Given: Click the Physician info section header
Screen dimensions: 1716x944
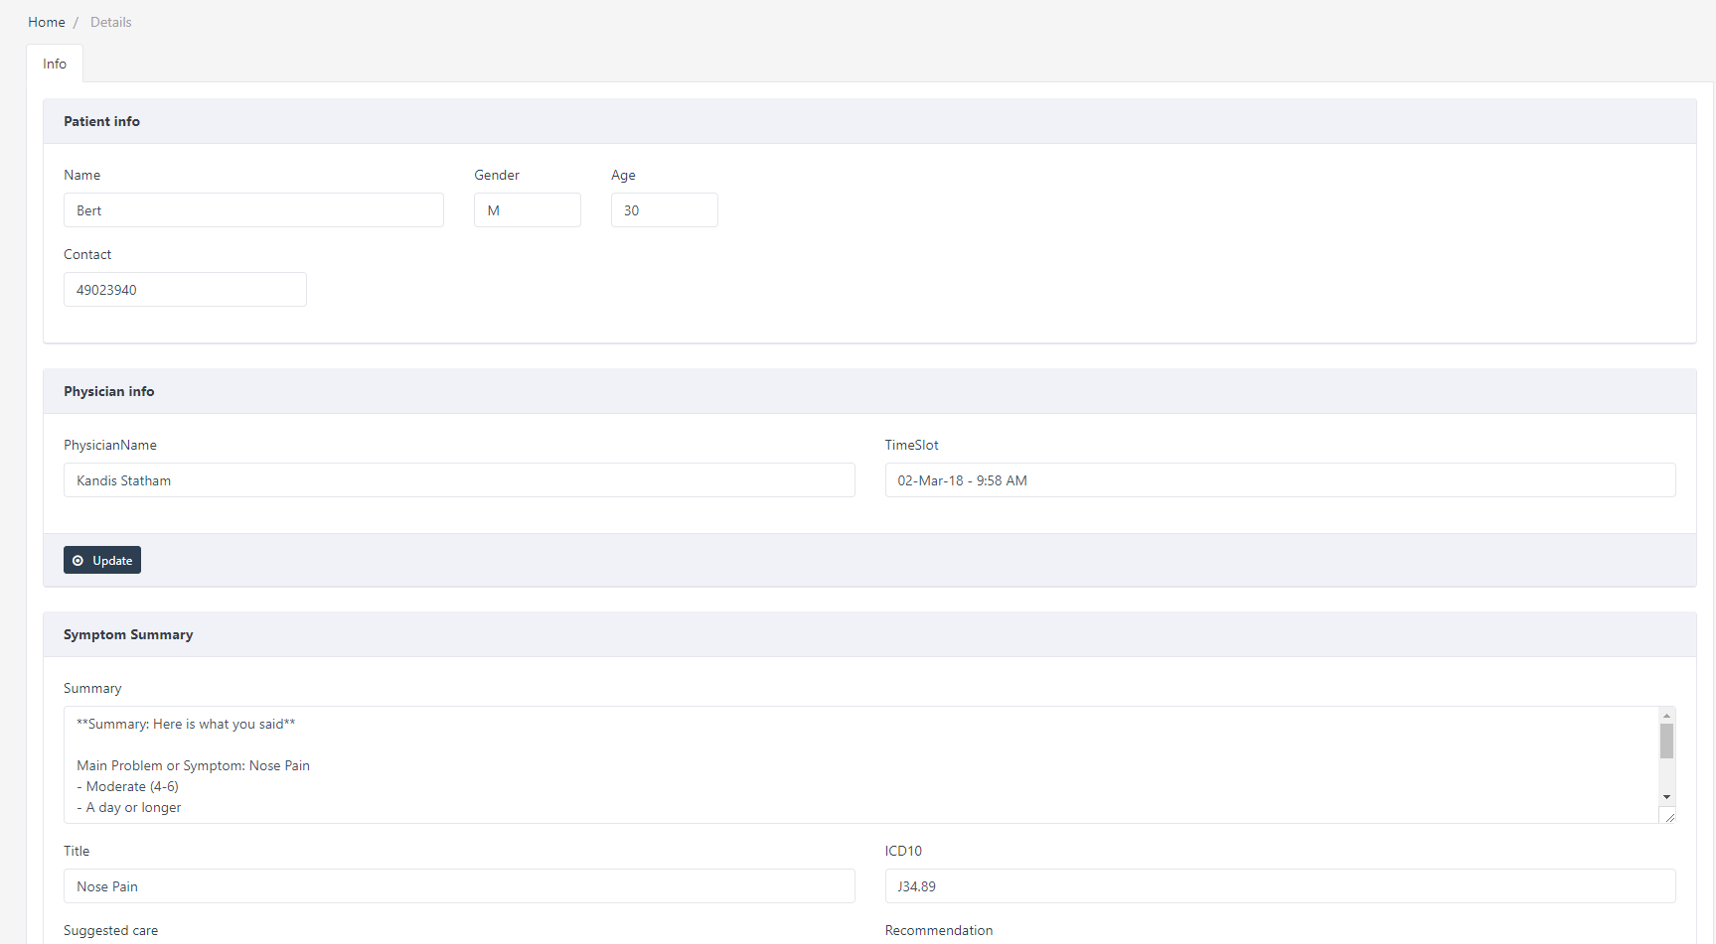Looking at the screenshot, I should (x=869, y=391).
